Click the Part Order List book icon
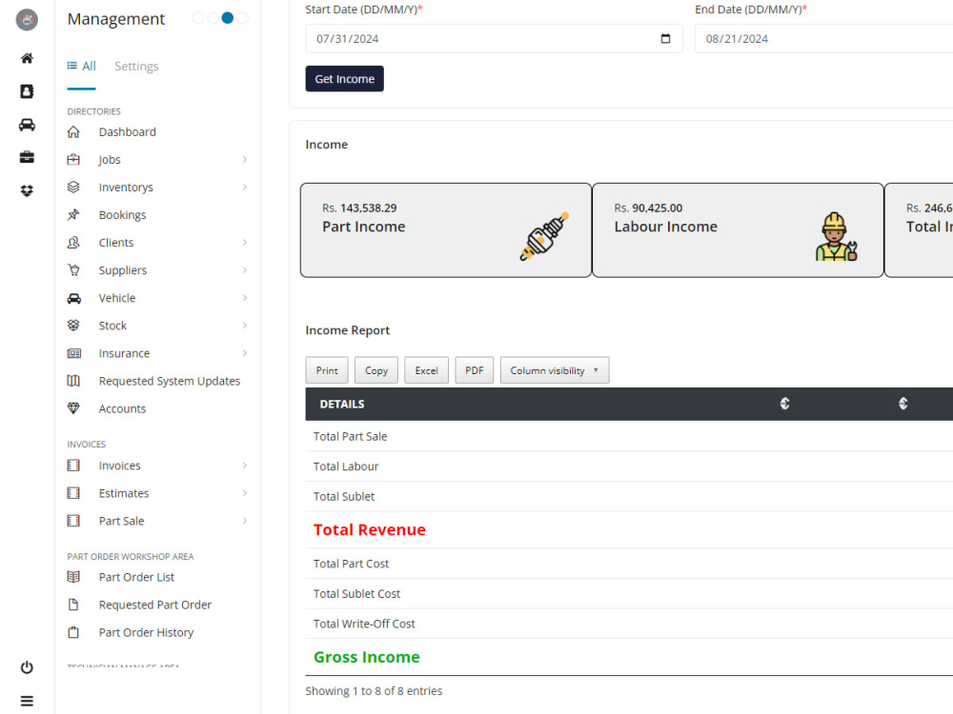953x714 pixels. tap(73, 577)
